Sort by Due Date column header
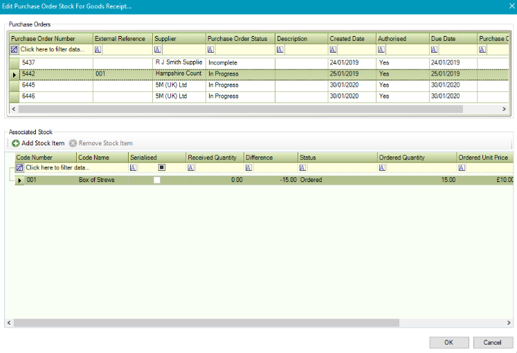517x353 pixels. click(x=443, y=39)
